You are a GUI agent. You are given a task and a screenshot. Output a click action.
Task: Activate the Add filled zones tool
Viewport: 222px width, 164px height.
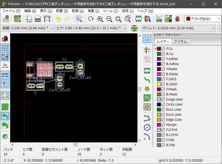[147, 98]
